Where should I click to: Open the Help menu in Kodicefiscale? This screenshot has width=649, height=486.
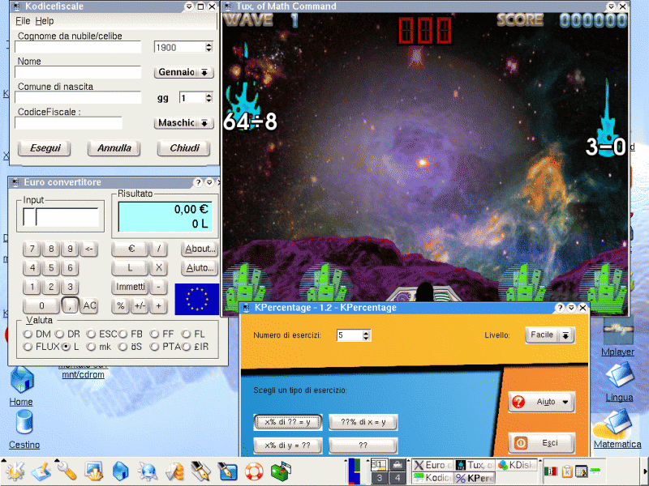(45, 21)
